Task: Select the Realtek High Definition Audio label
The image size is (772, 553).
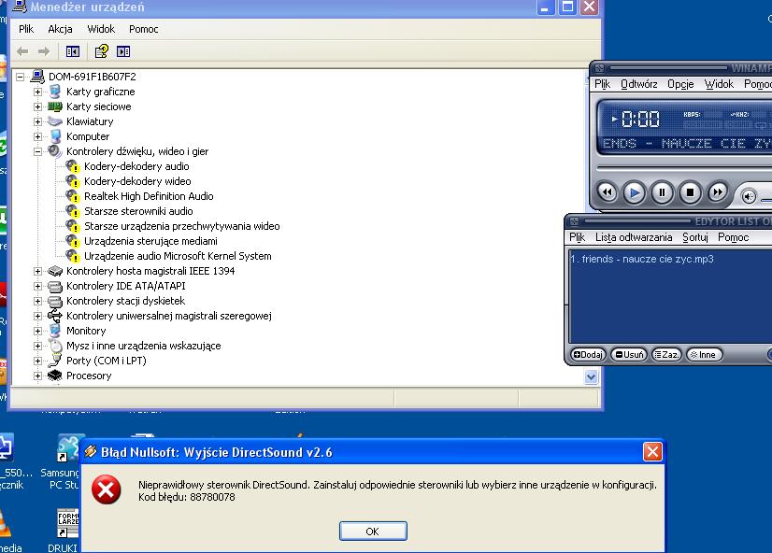Action: tap(149, 196)
